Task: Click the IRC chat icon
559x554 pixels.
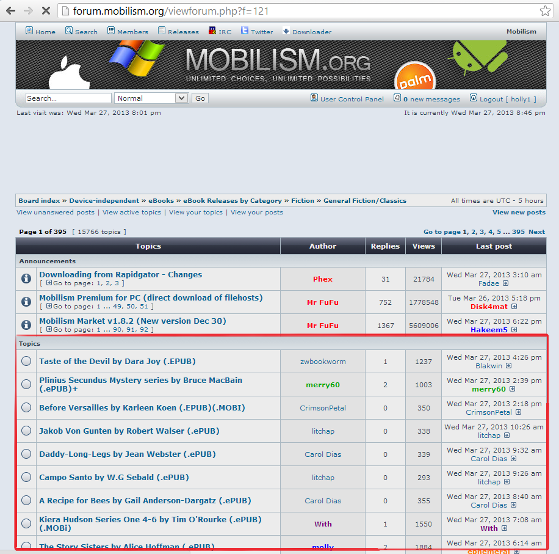Action: pyautogui.click(x=212, y=30)
